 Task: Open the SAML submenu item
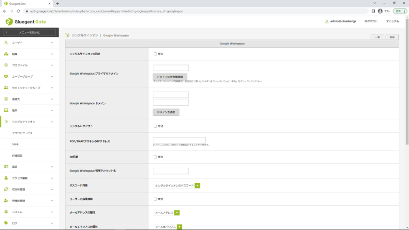pos(15,144)
